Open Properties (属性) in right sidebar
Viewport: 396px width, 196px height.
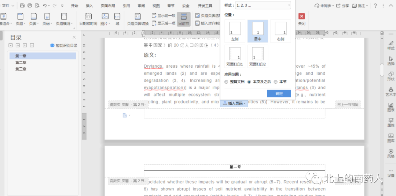(x=391, y=122)
